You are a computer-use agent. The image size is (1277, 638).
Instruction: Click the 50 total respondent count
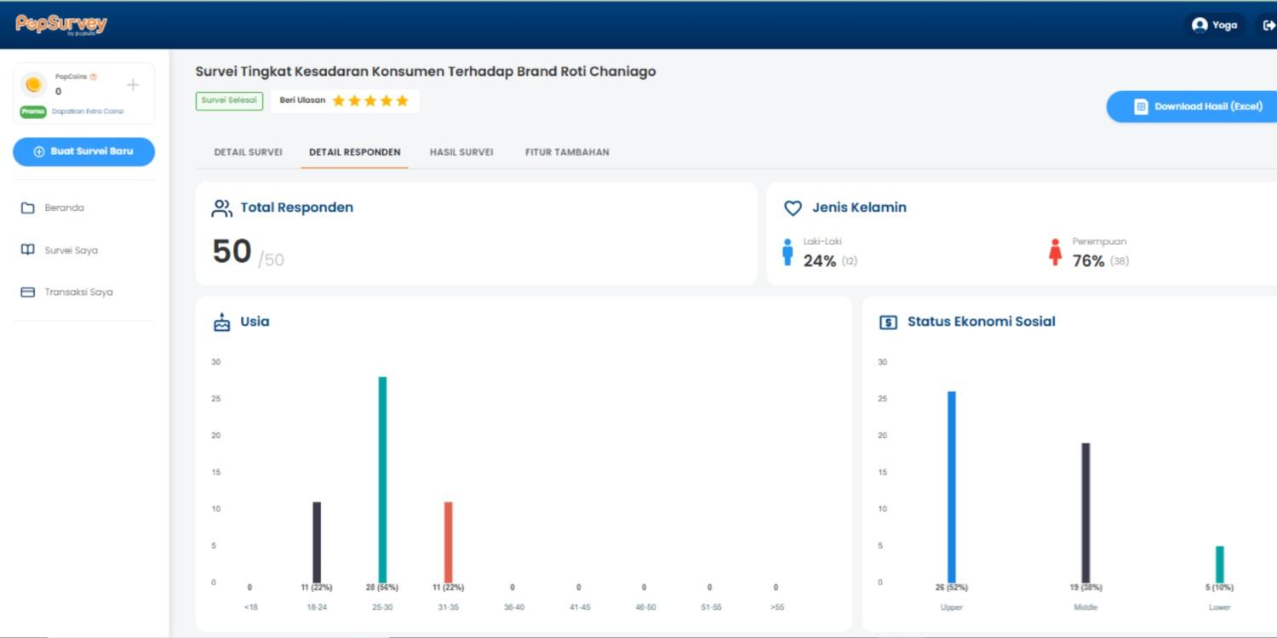tap(232, 252)
